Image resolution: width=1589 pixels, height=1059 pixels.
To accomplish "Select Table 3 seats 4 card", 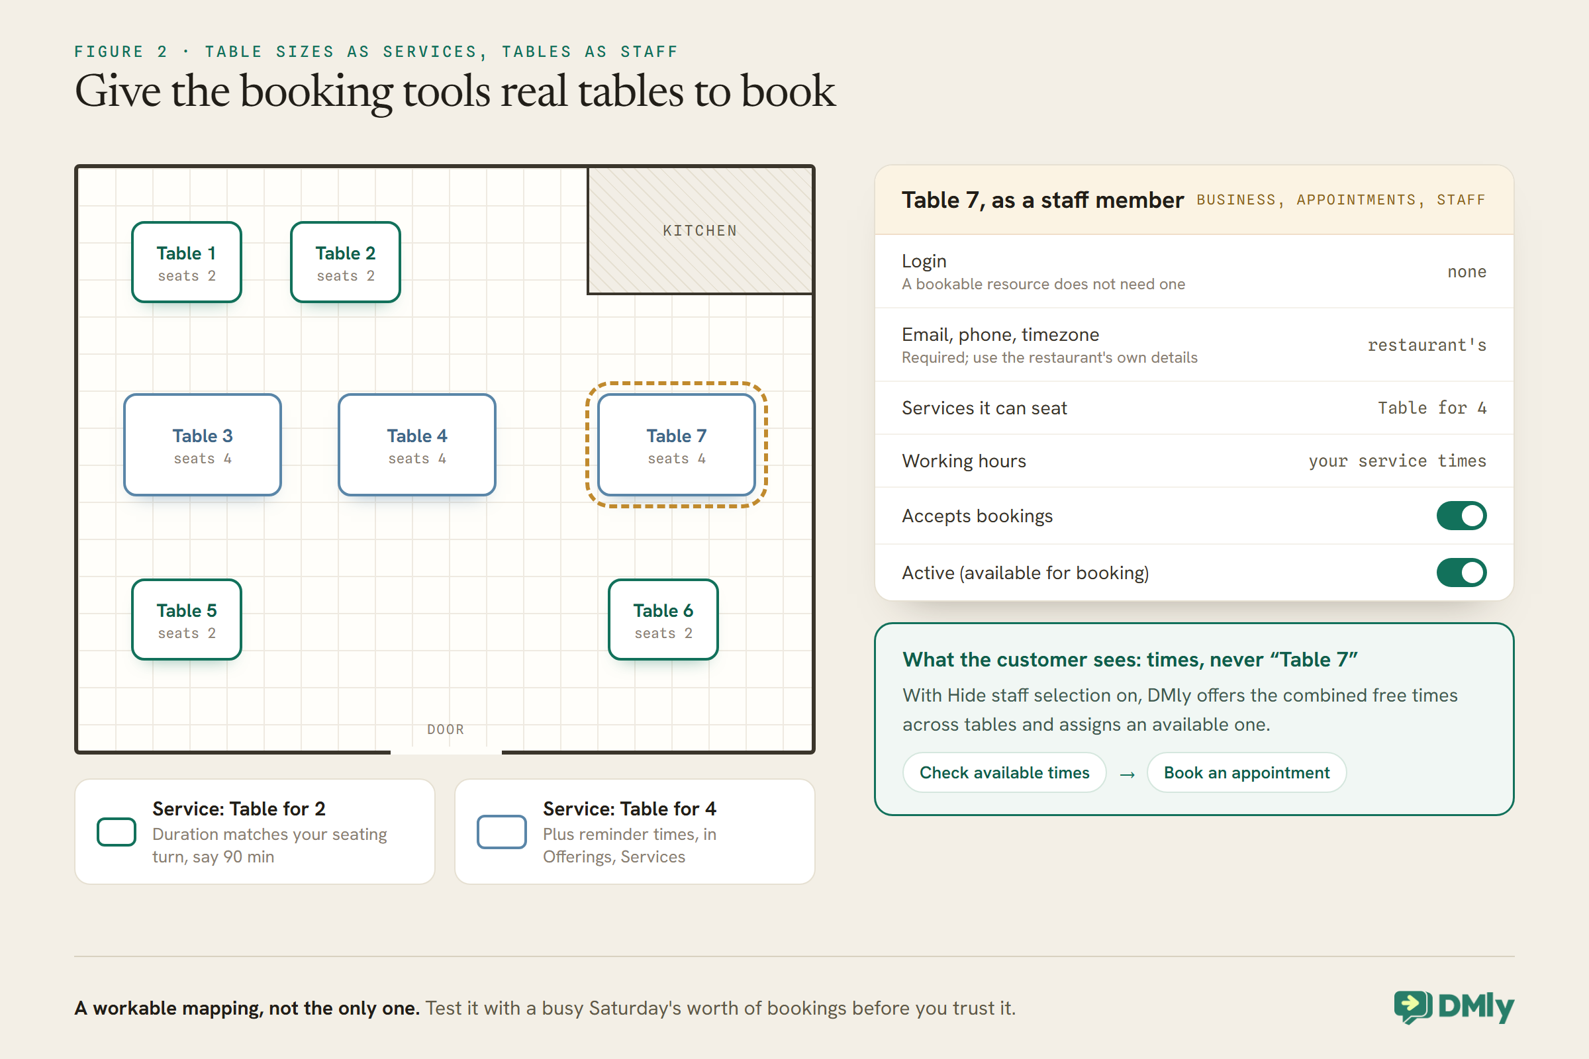I will click(203, 445).
